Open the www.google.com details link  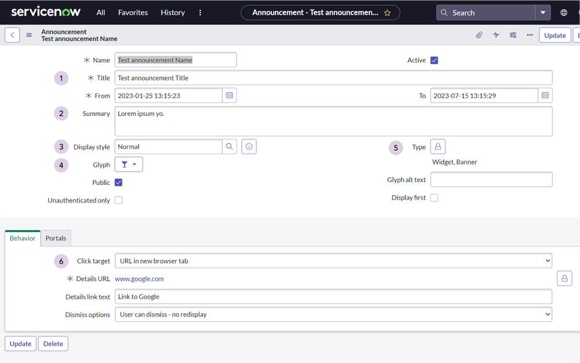pos(139,279)
